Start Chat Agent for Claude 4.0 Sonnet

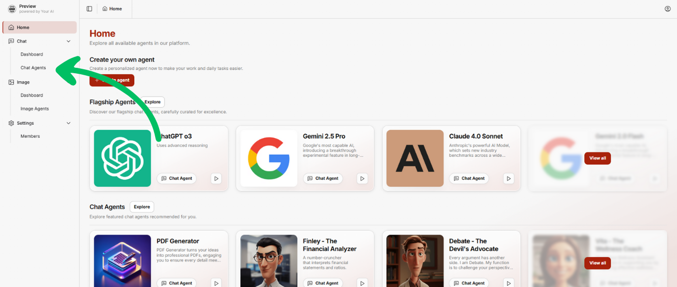[x=469, y=178]
